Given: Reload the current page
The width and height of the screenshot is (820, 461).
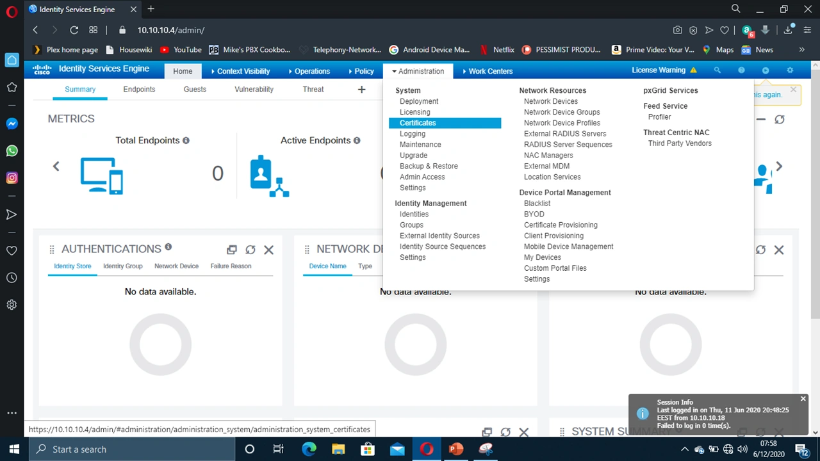Looking at the screenshot, I should 74,30.
